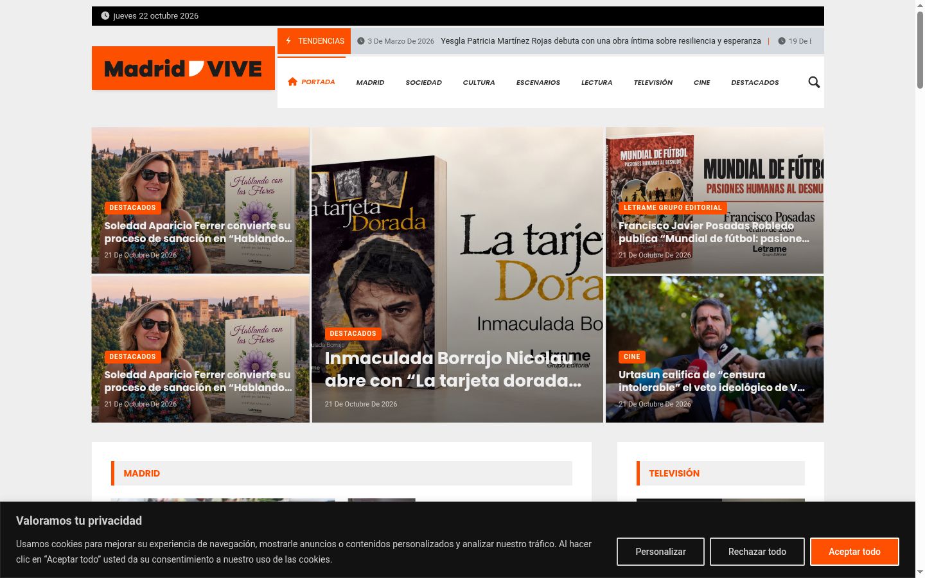Image resolution: width=925 pixels, height=578 pixels.
Task: Open the Cultura menu item
Action: tap(479, 82)
